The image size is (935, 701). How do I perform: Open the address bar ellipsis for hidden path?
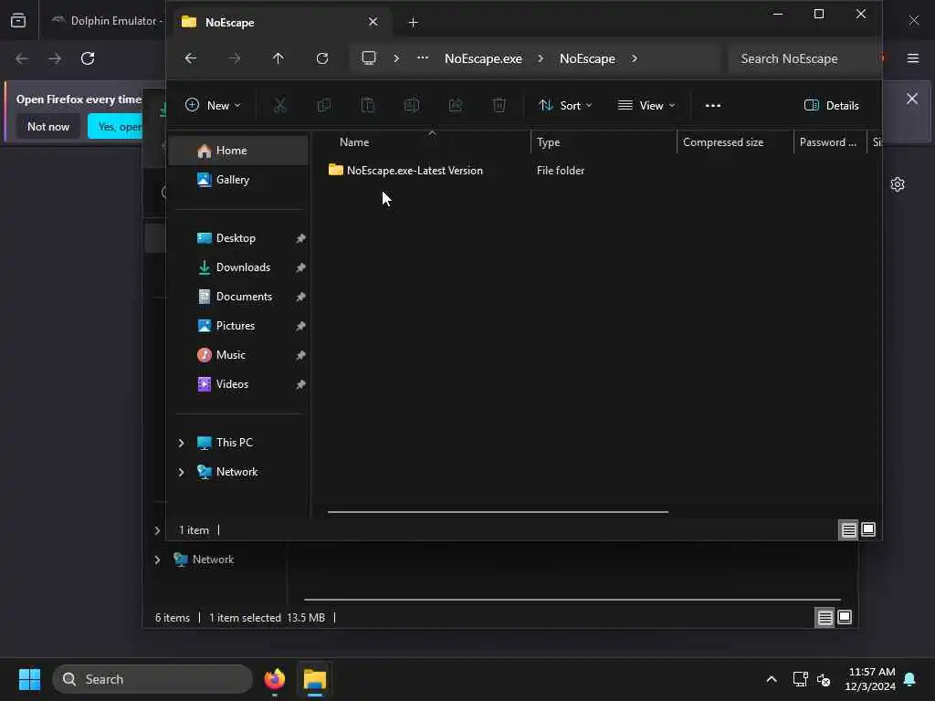click(422, 58)
